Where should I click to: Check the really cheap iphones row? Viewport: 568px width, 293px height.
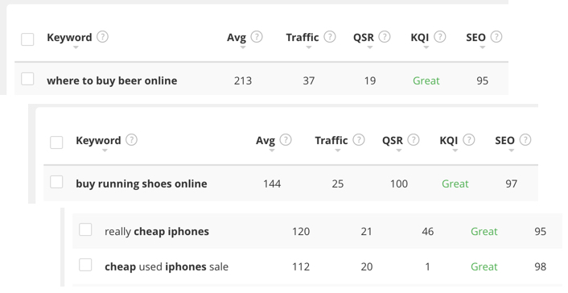tap(85, 229)
